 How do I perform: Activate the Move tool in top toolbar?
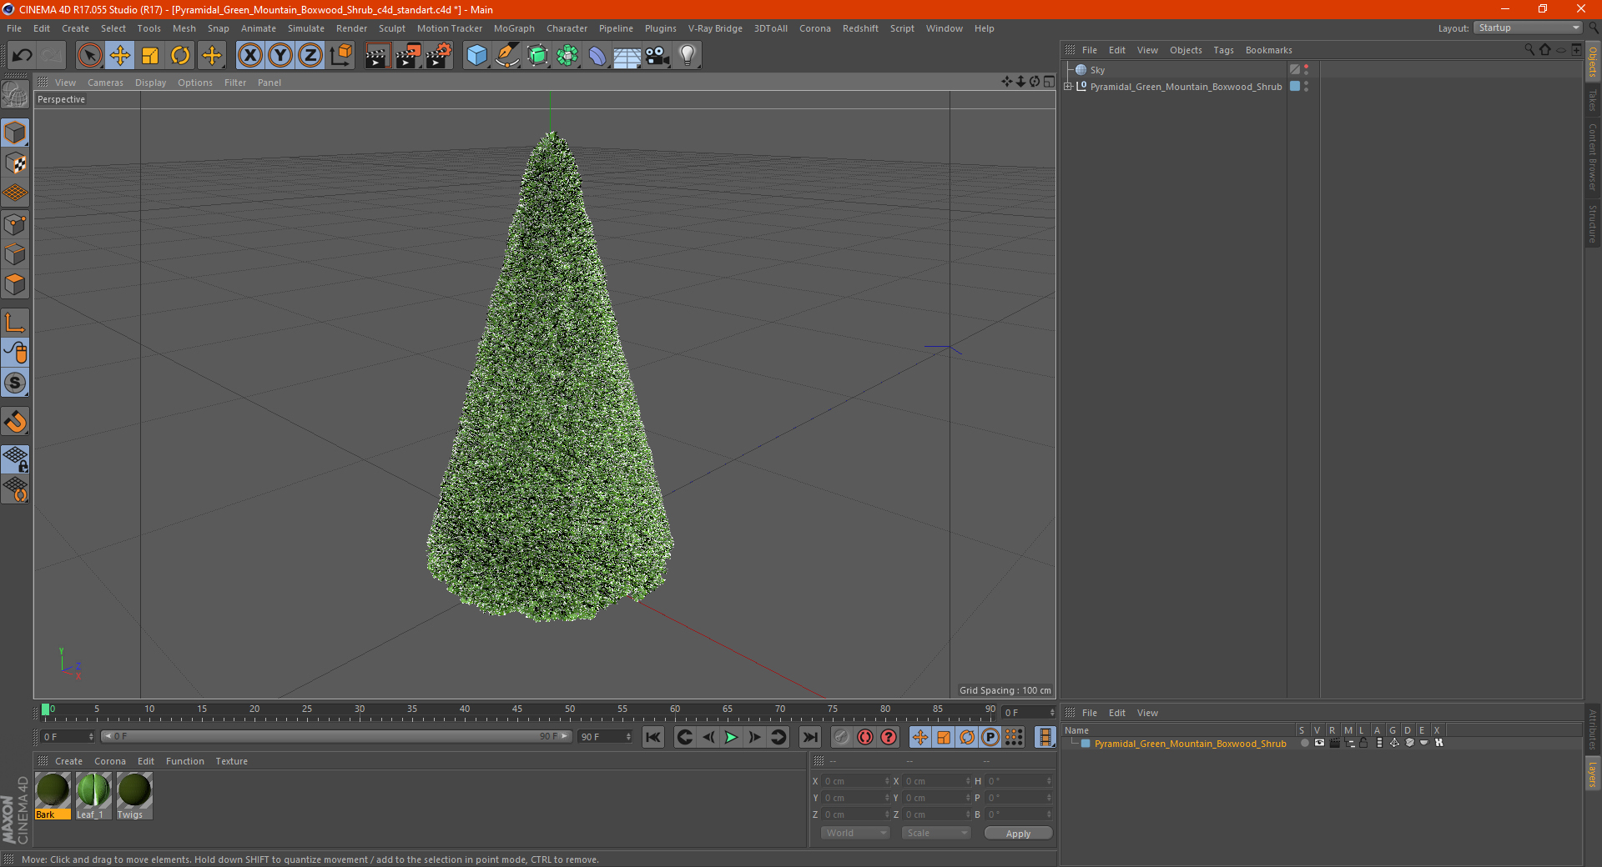point(120,56)
